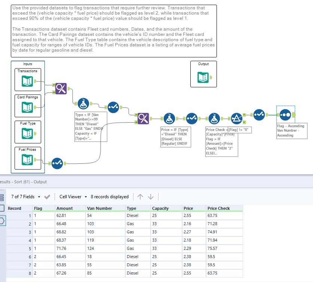The width and height of the screenshot is (313, 282).
Task: Select the Sort tool at workflow end
Action: (285, 115)
